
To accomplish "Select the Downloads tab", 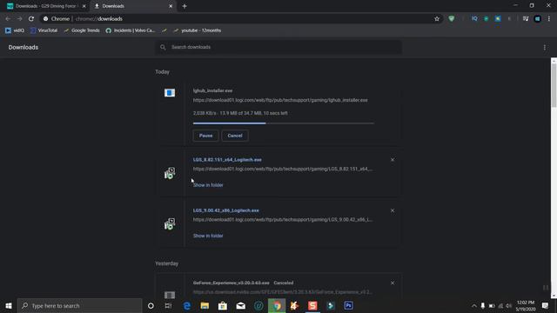I will [131, 6].
